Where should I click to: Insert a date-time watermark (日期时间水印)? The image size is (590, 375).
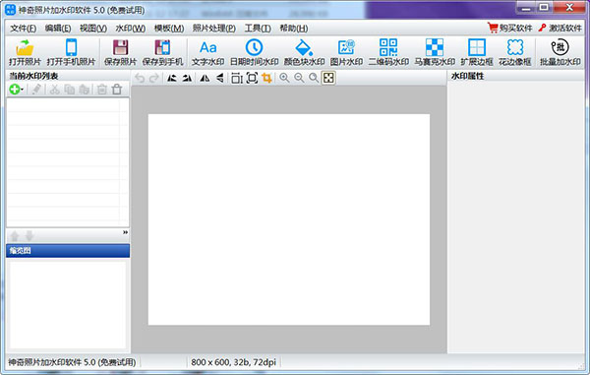255,52
